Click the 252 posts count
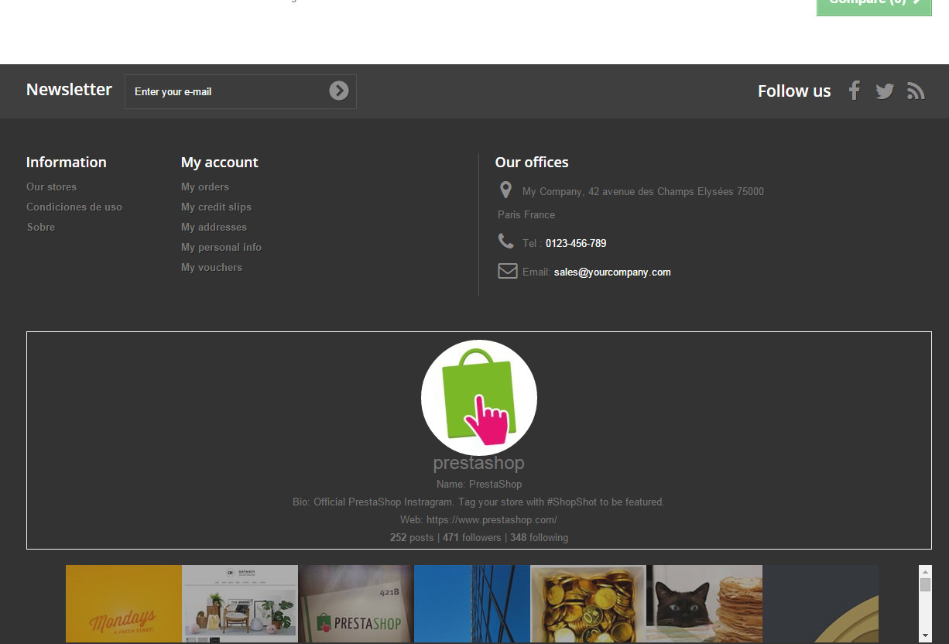 [x=412, y=537]
